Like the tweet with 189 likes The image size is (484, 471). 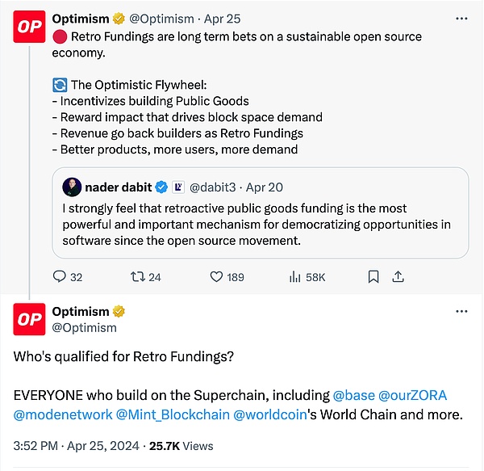[x=216, y=276]
